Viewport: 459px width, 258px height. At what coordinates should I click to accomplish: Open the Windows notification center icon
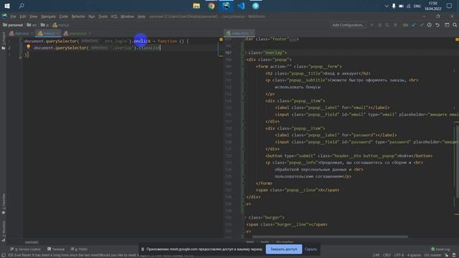449,6
